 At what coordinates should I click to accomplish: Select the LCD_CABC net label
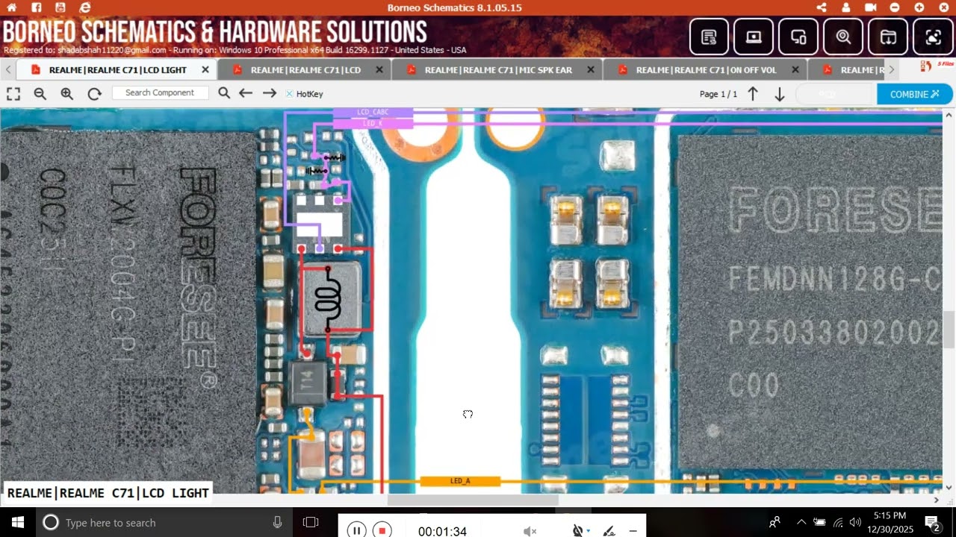[x=373, y=112]
